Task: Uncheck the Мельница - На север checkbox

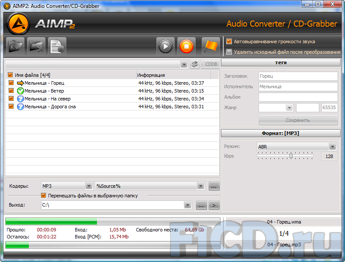Action: point(11,99)
